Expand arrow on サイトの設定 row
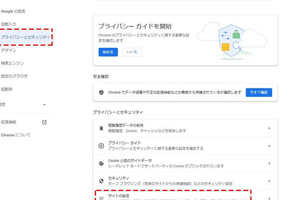 coord(269,198)
